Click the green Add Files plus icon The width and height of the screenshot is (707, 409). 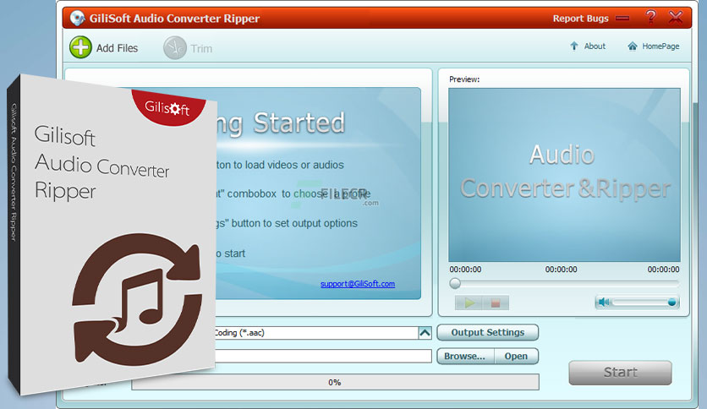(80, 47)
